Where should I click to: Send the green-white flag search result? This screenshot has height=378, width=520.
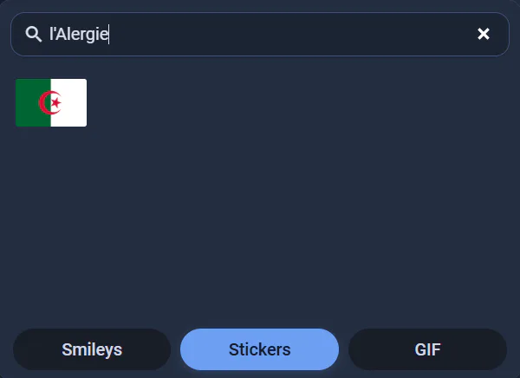coord(51,102)
